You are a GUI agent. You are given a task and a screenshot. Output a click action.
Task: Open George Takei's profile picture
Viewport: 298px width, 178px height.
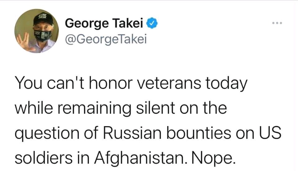click(37, 31)
